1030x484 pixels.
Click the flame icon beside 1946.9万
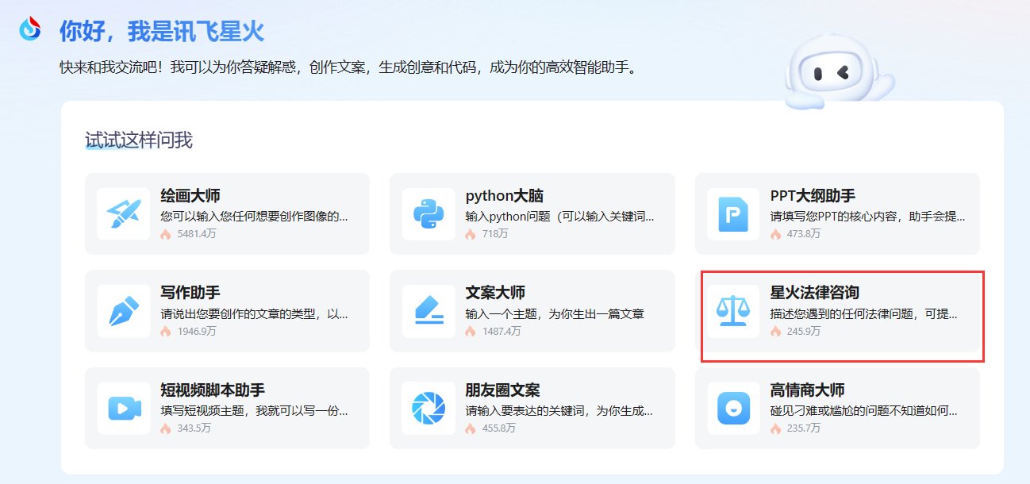tap(166, 331)
